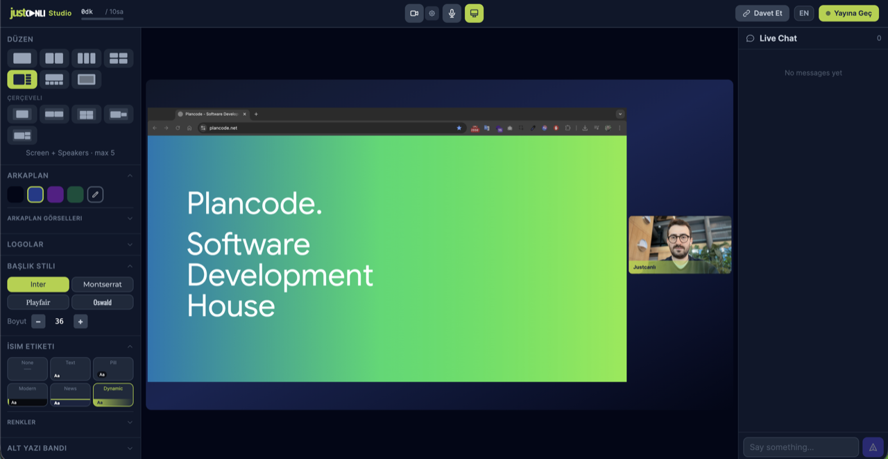Choose the Montserrat title font
This screenshot has width=888, height=459.
coord(103,285)
